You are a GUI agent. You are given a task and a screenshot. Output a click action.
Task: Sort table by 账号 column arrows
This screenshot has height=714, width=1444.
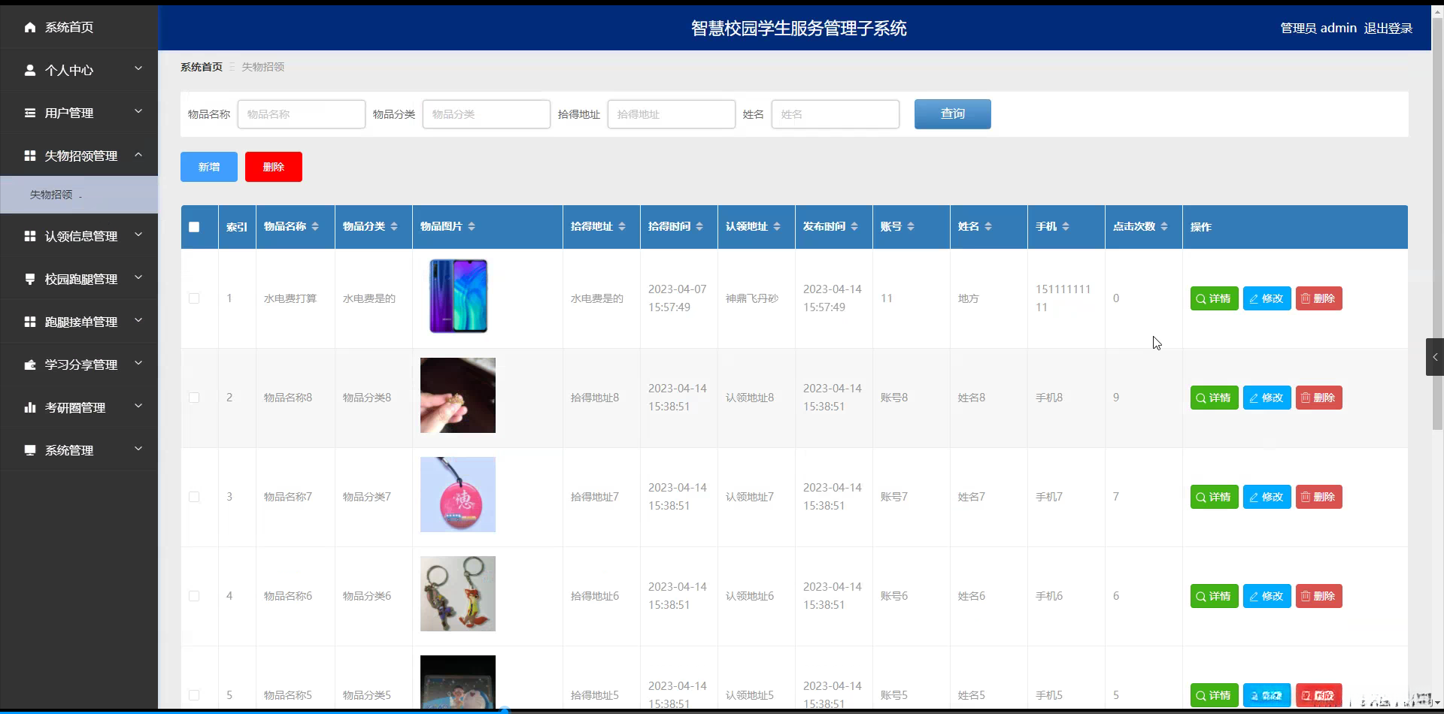(x=911, y=227)
